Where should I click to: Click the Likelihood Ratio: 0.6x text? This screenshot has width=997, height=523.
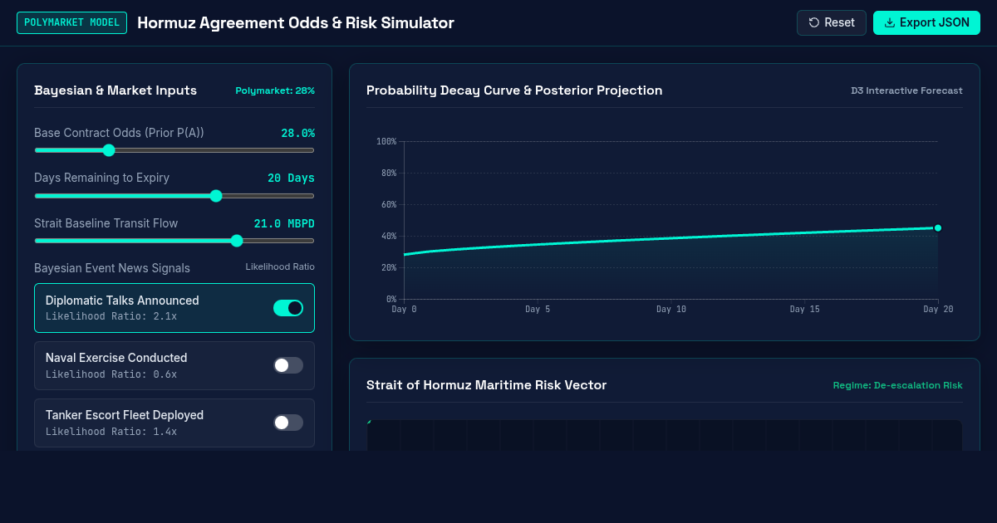click(x=111, y=374)
